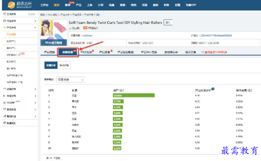Expand the 店铺分析 sidebar section
261x161 pixels.
tap(35, 89)
